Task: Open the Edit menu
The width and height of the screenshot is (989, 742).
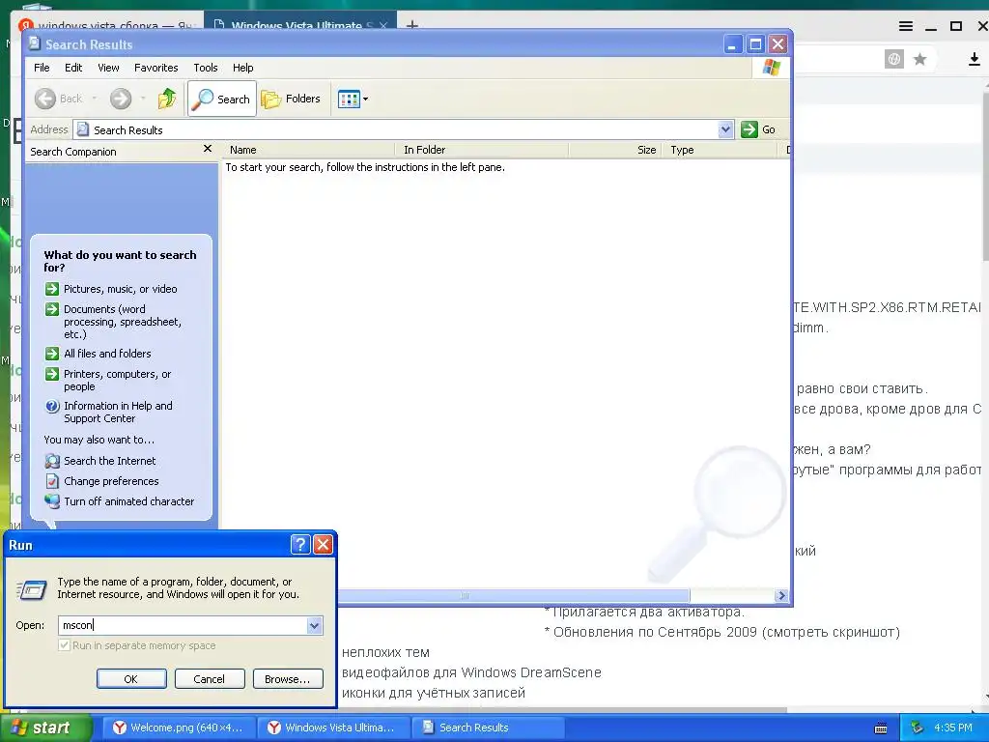Action: (x=73, y=68)
